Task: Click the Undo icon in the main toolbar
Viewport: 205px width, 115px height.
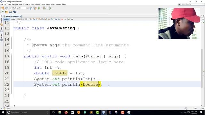Action: coord(3,8)
